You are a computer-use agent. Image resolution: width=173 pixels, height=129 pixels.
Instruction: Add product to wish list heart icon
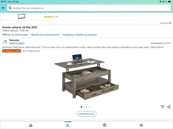[x=162, y=107]
